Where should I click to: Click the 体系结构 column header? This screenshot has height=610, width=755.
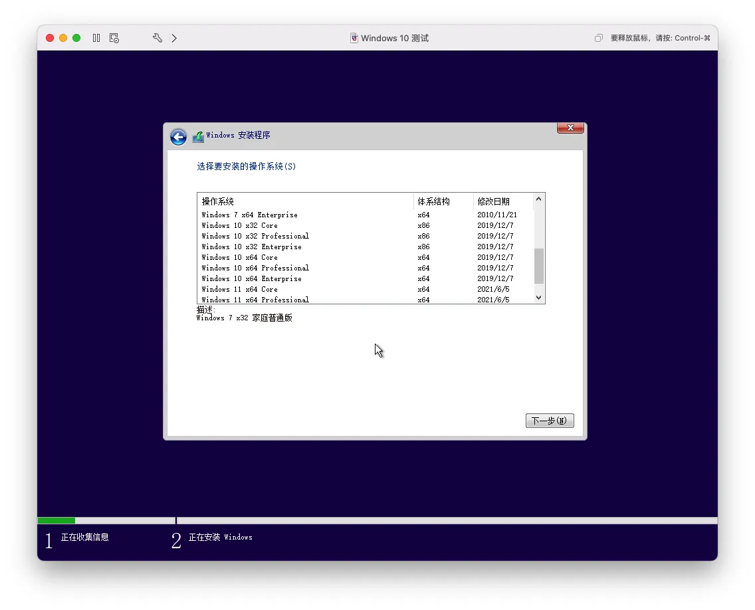tap(443, 201)
